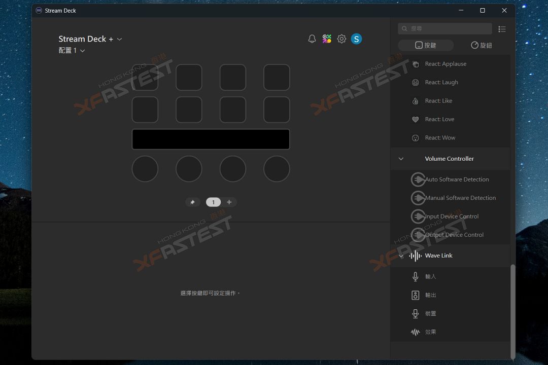Open the user profile S avatar

(356, 39)
